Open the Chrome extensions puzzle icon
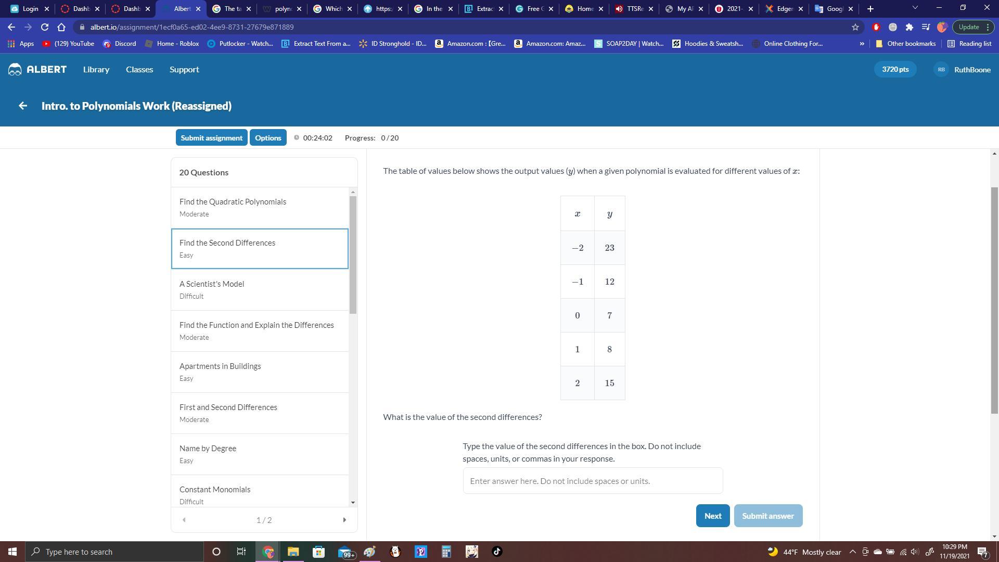The image size is (999, 562). [x=909, y=27]
